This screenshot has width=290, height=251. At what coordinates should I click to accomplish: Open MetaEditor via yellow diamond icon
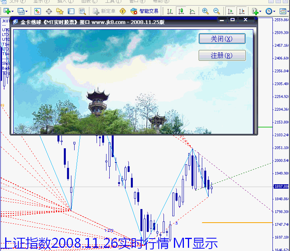click(122, 11)
